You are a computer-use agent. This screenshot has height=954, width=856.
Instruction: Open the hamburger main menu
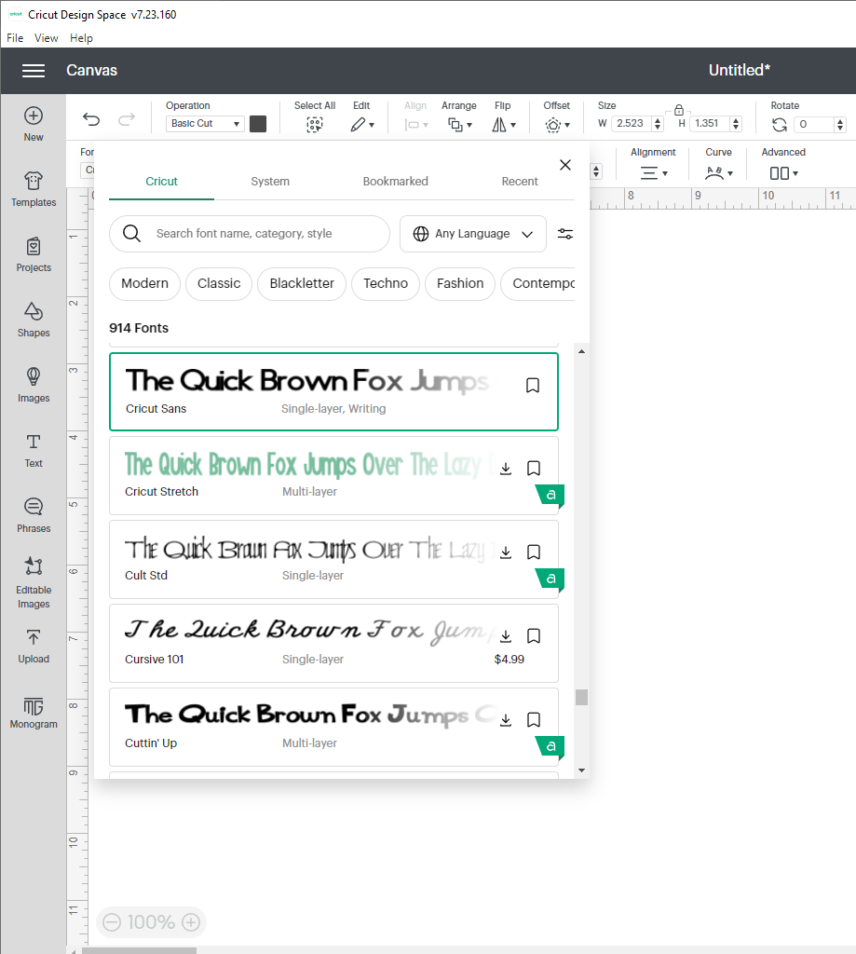pos(34,71)
